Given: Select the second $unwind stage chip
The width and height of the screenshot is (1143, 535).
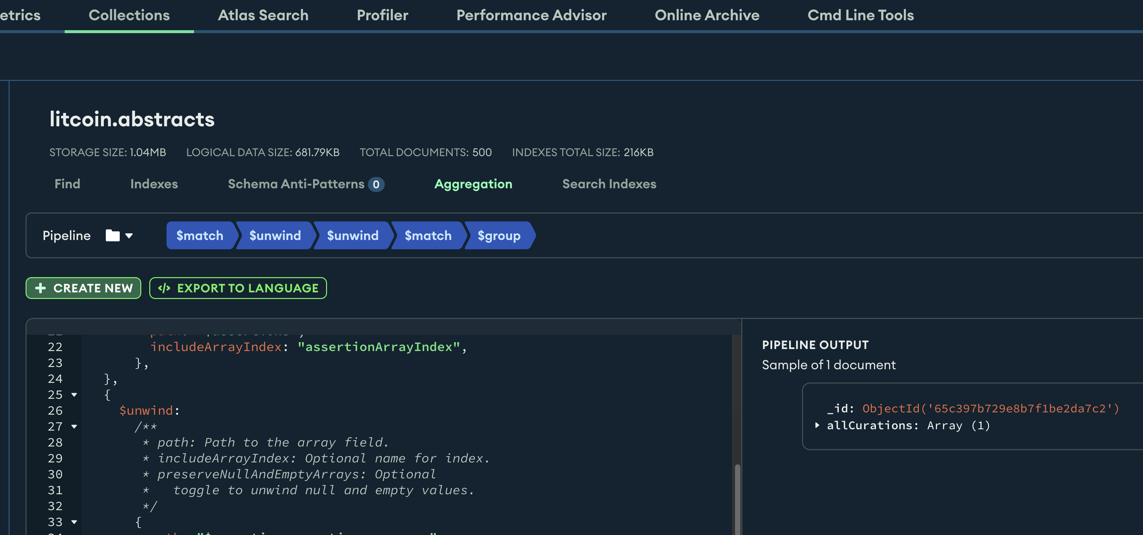Looking at the screenshot, I should (352, 235).
